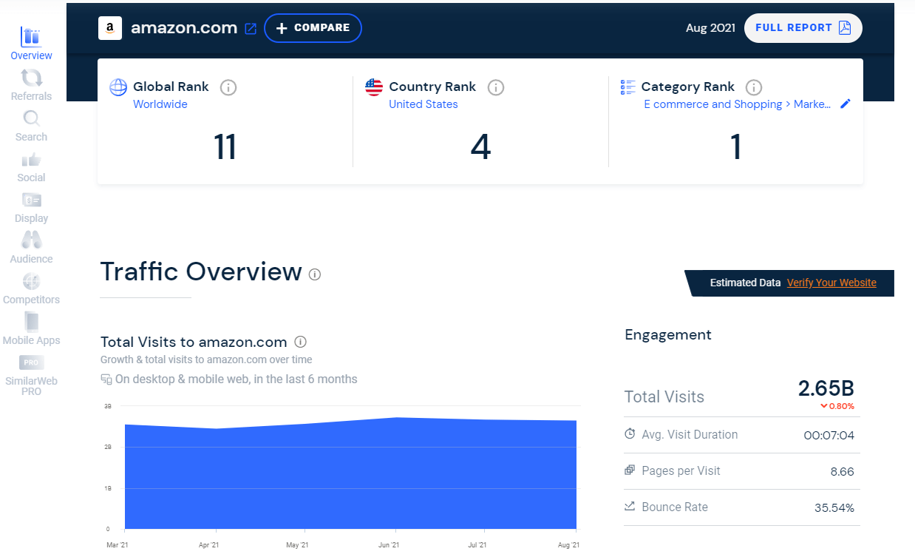Show the Global Rank info tooltip
This screenshot has width=915, height=557.
pos(228,87)
